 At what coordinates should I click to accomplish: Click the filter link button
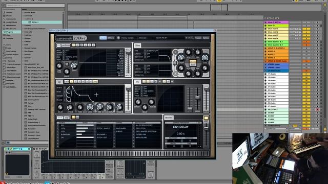coord(175,63)
